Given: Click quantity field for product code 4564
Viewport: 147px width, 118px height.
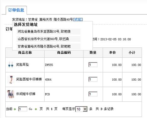Looking at the screenshot, I should (93, 79).
